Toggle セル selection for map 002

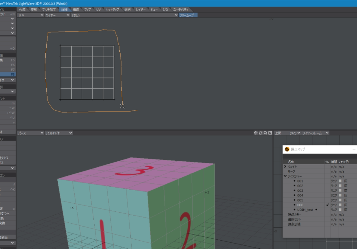click(327, 186)
